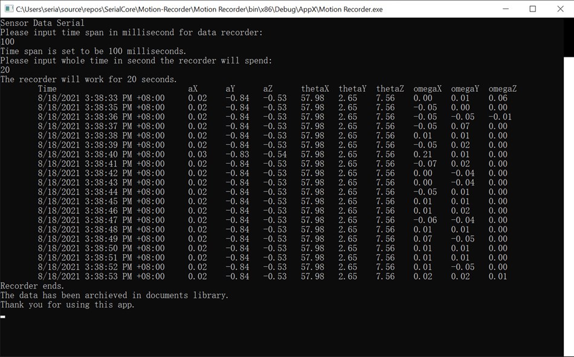Maximize the Motion Recorder console window
Viewport: 574px width, 357px height.
click(533, 9)
